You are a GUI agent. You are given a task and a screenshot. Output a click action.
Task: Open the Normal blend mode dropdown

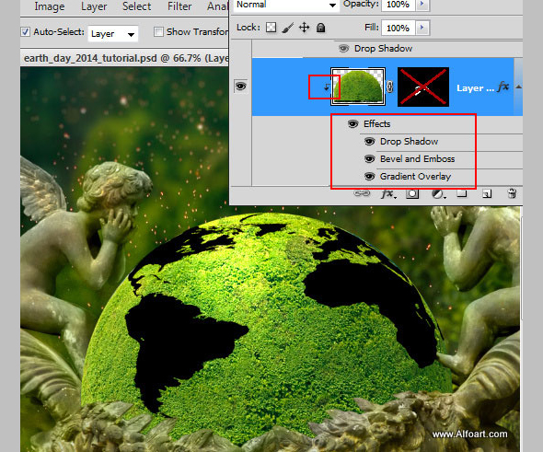click(x=286, y=5)
